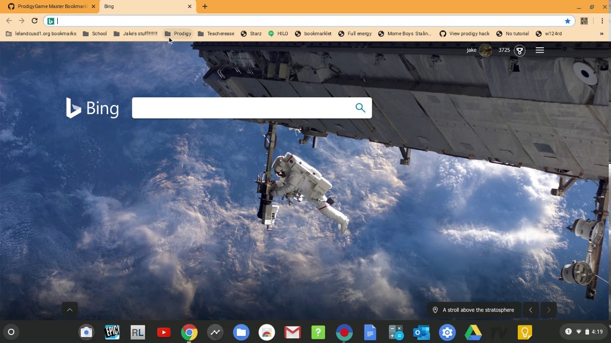Expand the bookmarks bar overflow chevron
This screenshot has width=611, height=343.
(601, 34)
